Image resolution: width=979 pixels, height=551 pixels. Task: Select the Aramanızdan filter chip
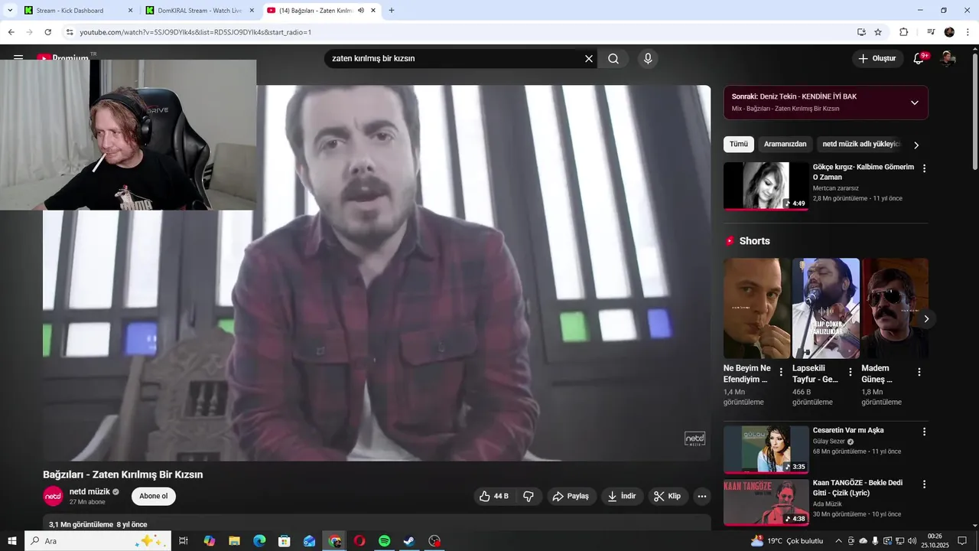click(x=785, y=144)
